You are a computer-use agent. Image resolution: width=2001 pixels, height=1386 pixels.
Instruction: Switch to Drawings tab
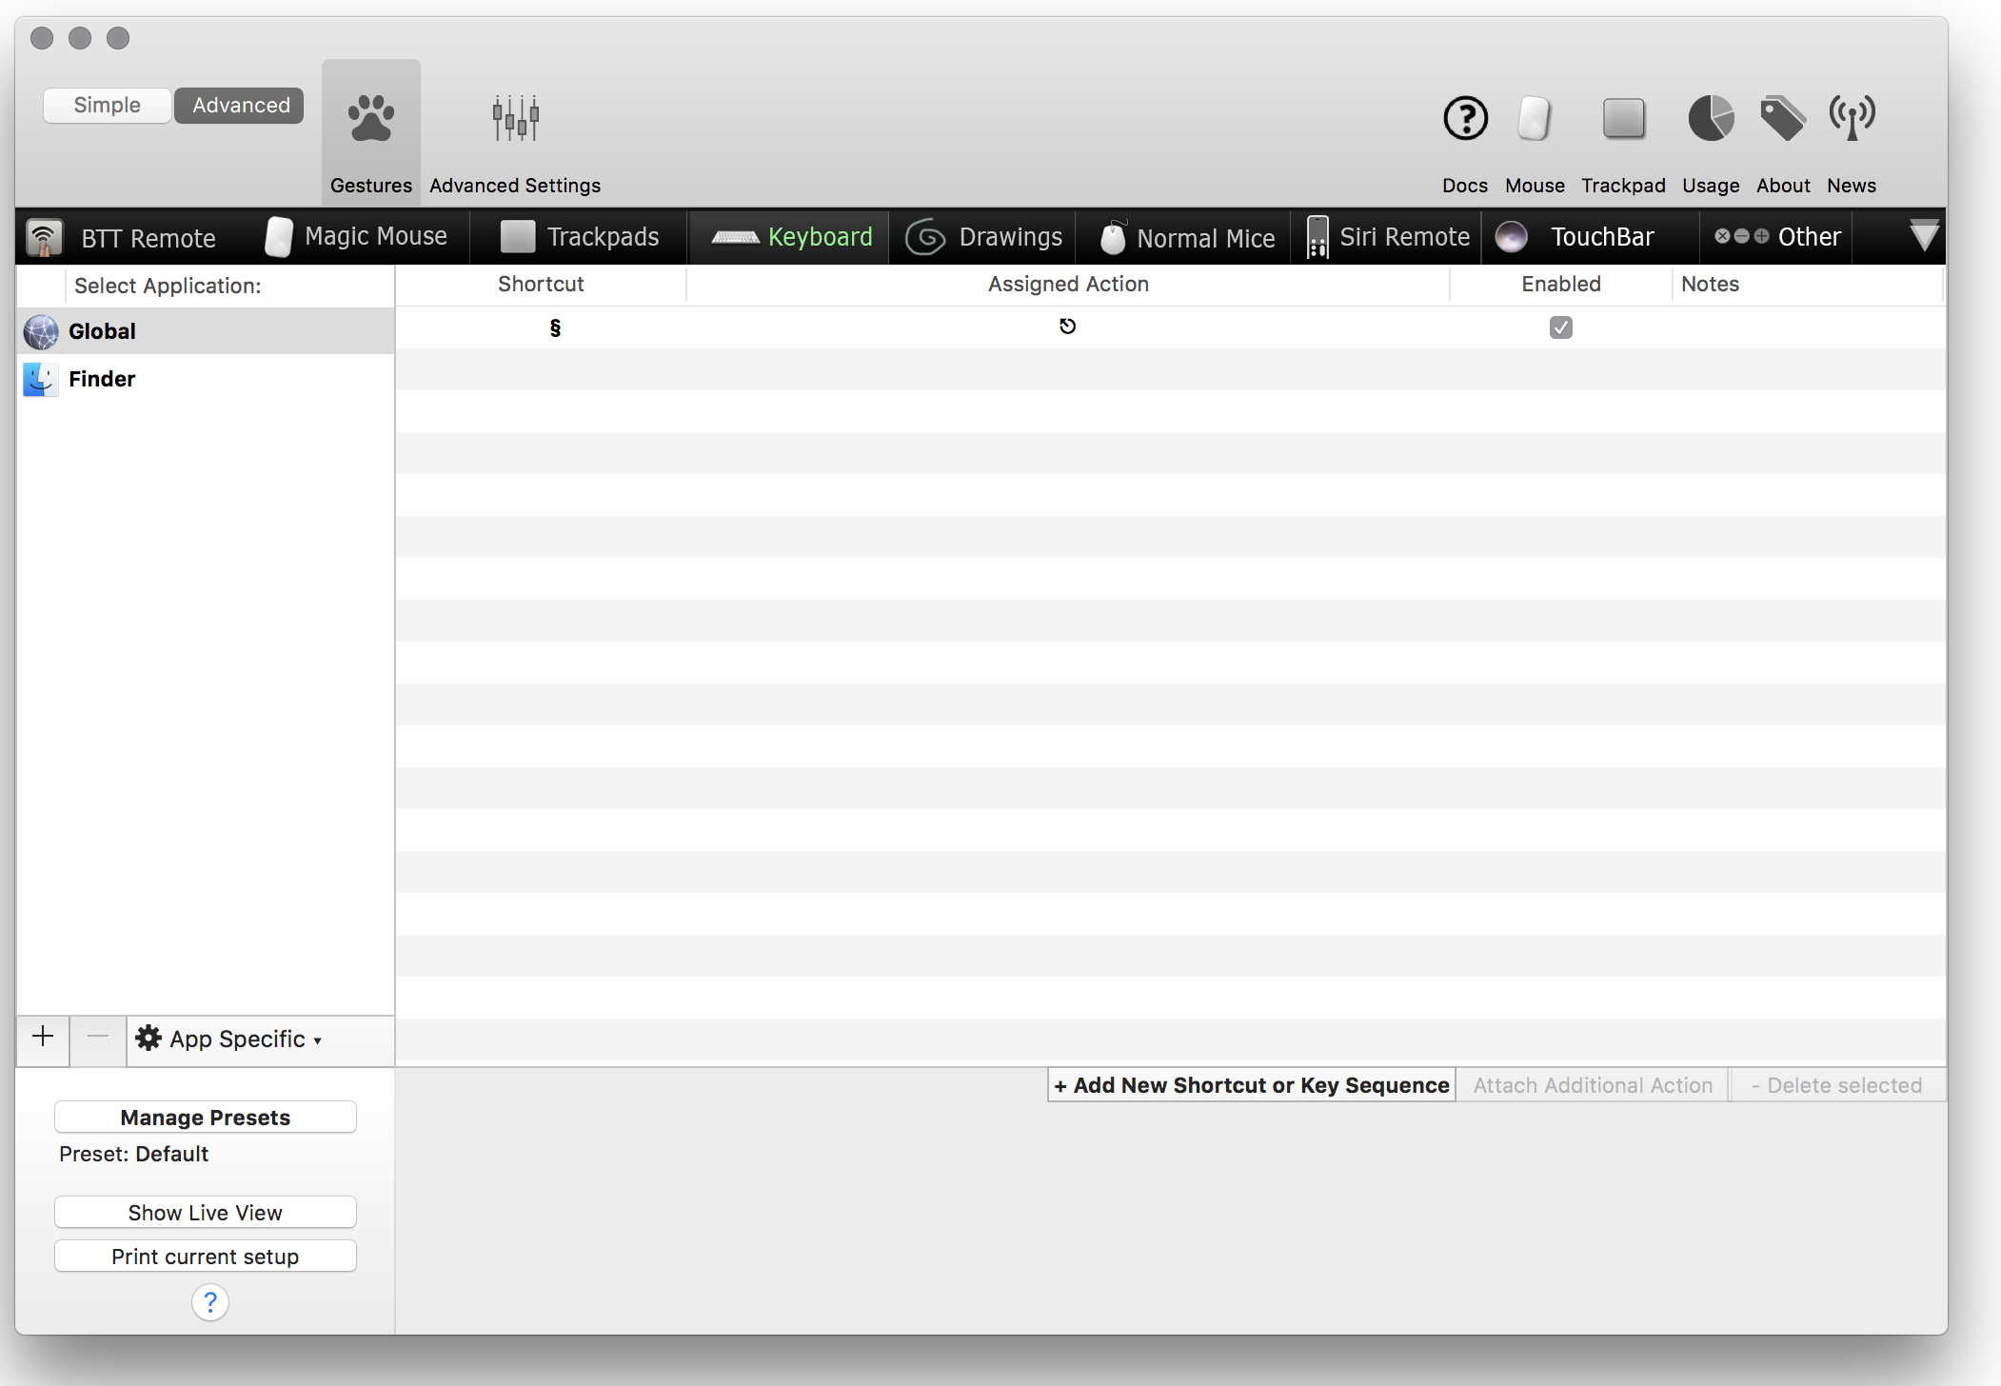(x=983, y=237)
